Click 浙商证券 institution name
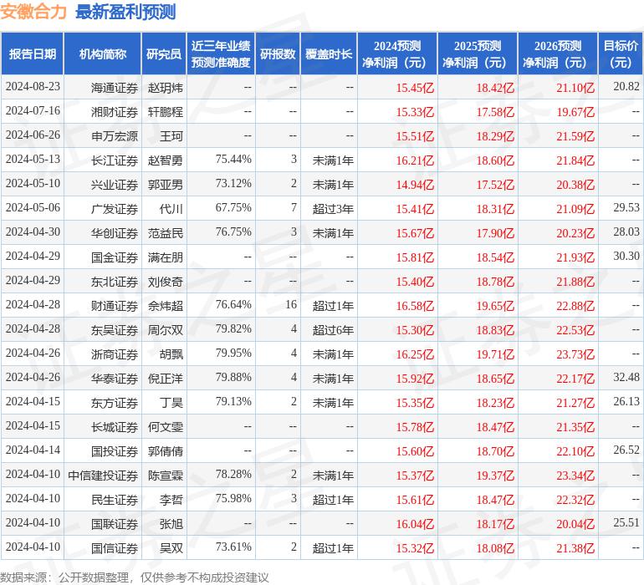This screenshot has width=644, height=585. coord(115,354)
